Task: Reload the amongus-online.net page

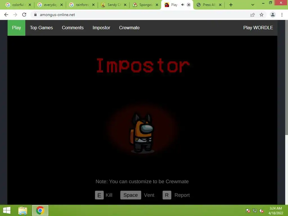Action: (24, 15)
